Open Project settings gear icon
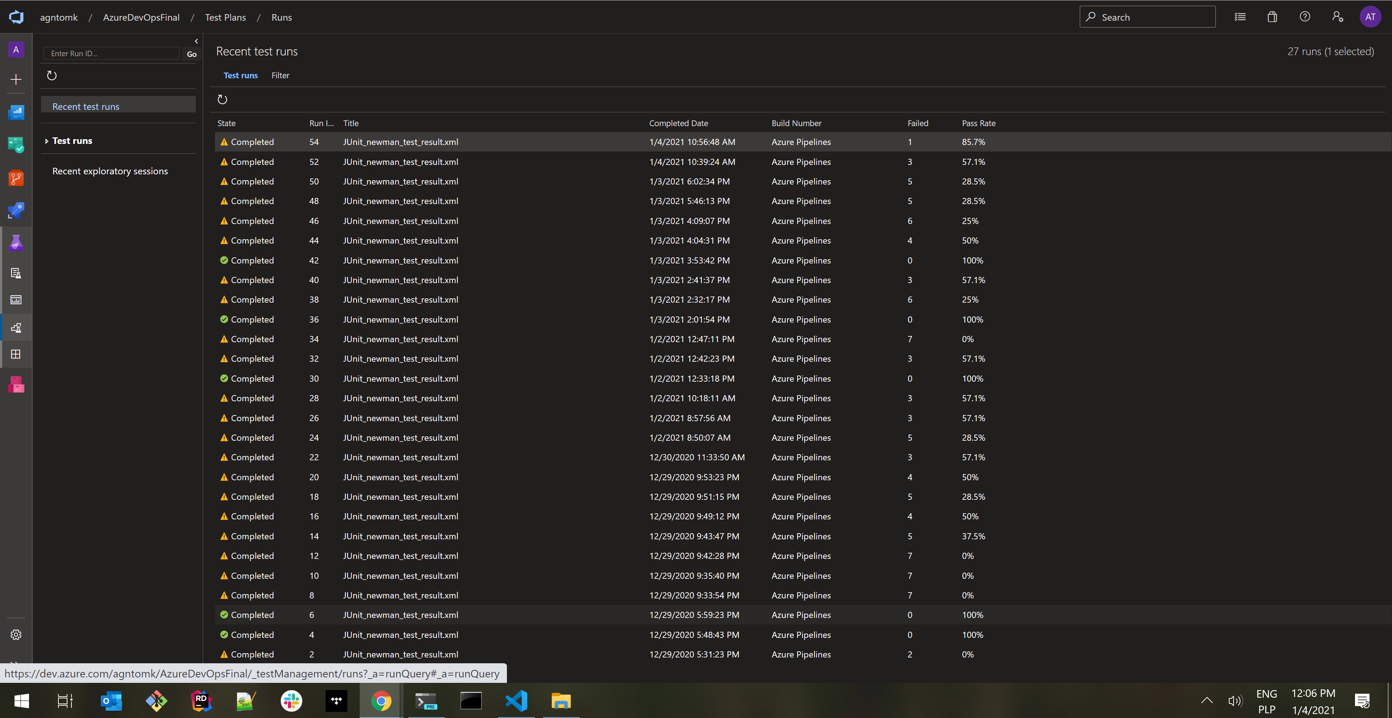The width and height of the screenshot is (1392, 718). 16,635
